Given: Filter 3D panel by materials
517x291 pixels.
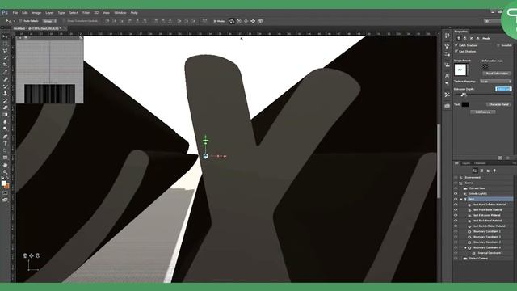Looking at the screenshot, I should pos(488,171).
